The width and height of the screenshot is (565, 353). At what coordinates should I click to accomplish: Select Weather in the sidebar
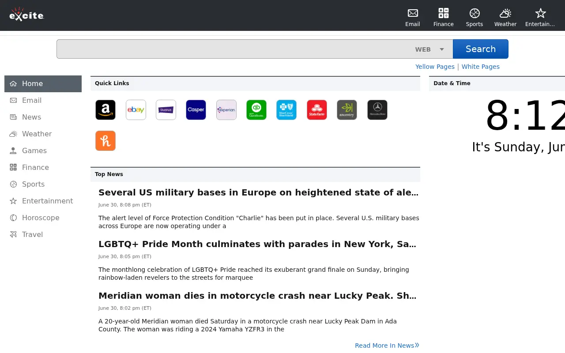click(43, 134)
